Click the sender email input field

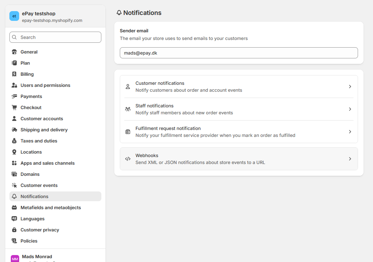tap(239, 53)
